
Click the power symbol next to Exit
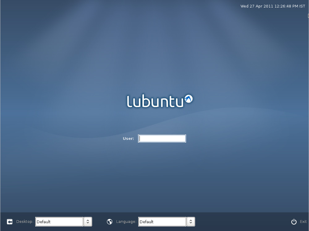(293, 221)
